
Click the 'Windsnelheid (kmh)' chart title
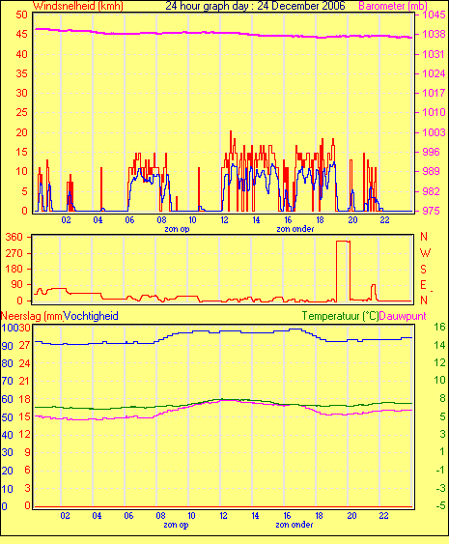point(78,6)
